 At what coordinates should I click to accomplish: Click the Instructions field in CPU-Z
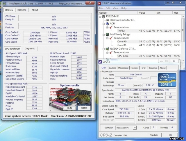[x=145, y=101]
